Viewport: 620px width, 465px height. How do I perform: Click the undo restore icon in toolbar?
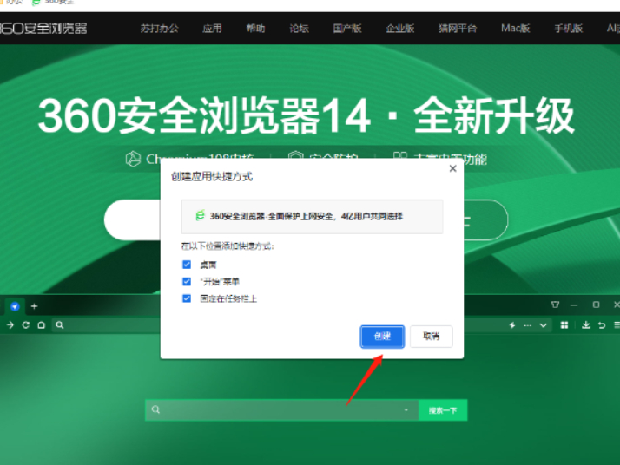click(602, 325)
